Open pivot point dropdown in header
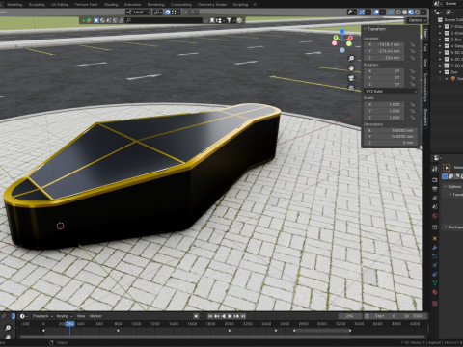The image size is (463, 347). pos(157,13)
